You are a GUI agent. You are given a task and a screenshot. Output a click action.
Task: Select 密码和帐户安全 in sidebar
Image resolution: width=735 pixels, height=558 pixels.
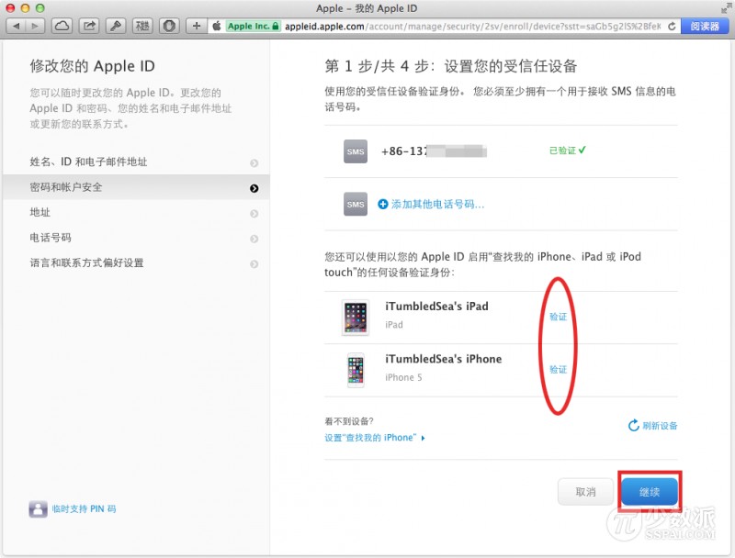pyautogui.click(x=136, y=187)
